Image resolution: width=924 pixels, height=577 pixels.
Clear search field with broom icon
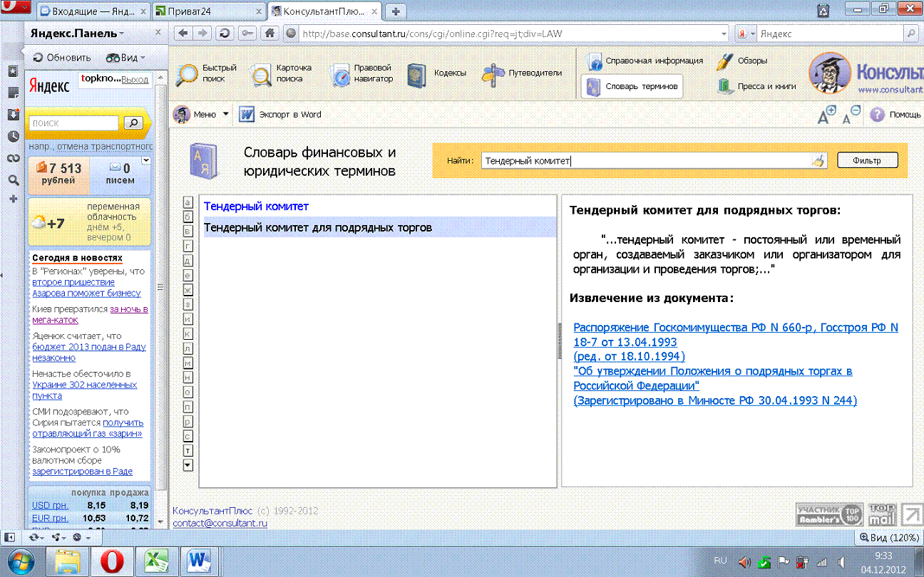click(x=818, y=161)
